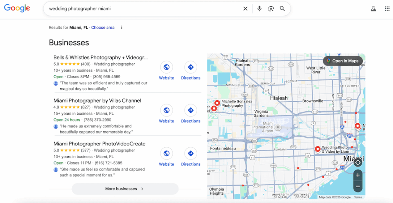Open Website globe icon for Bells & Whistles
This screenshot has height=203, width=393.
tap(167, 67)
